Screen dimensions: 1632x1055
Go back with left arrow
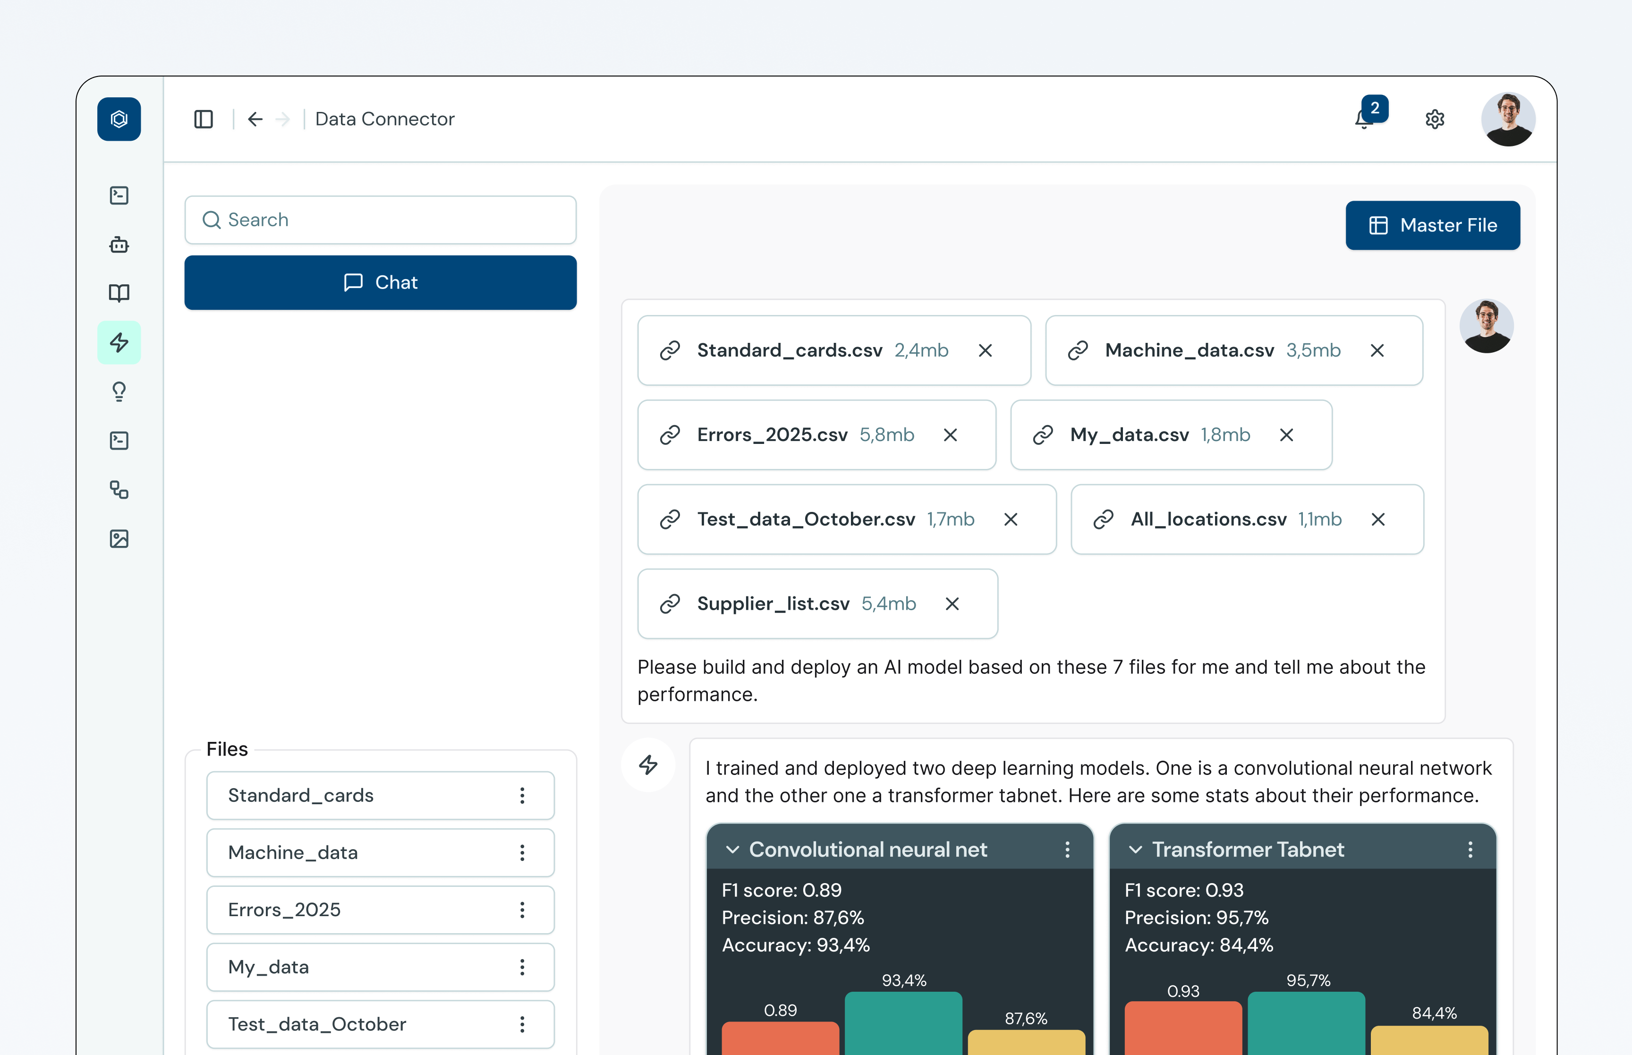pyautogui.click(x=255, y=119)
